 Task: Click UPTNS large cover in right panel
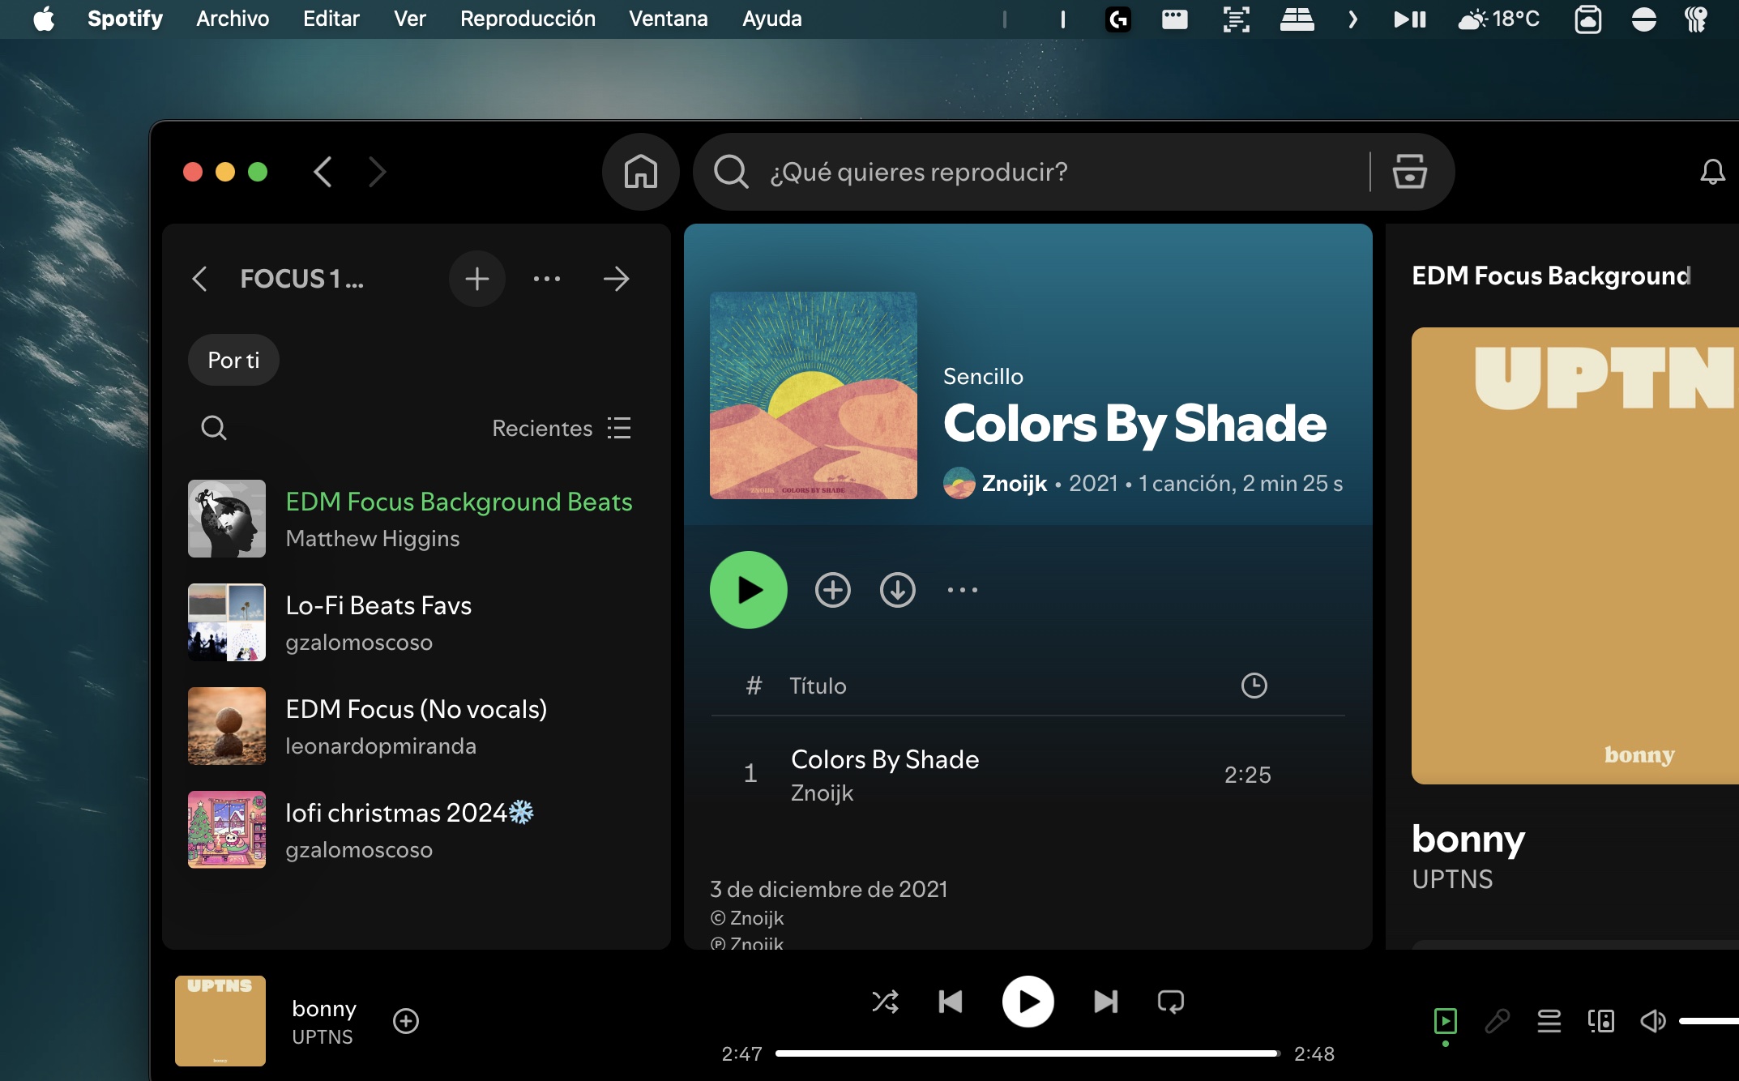tap(1575, 556)
